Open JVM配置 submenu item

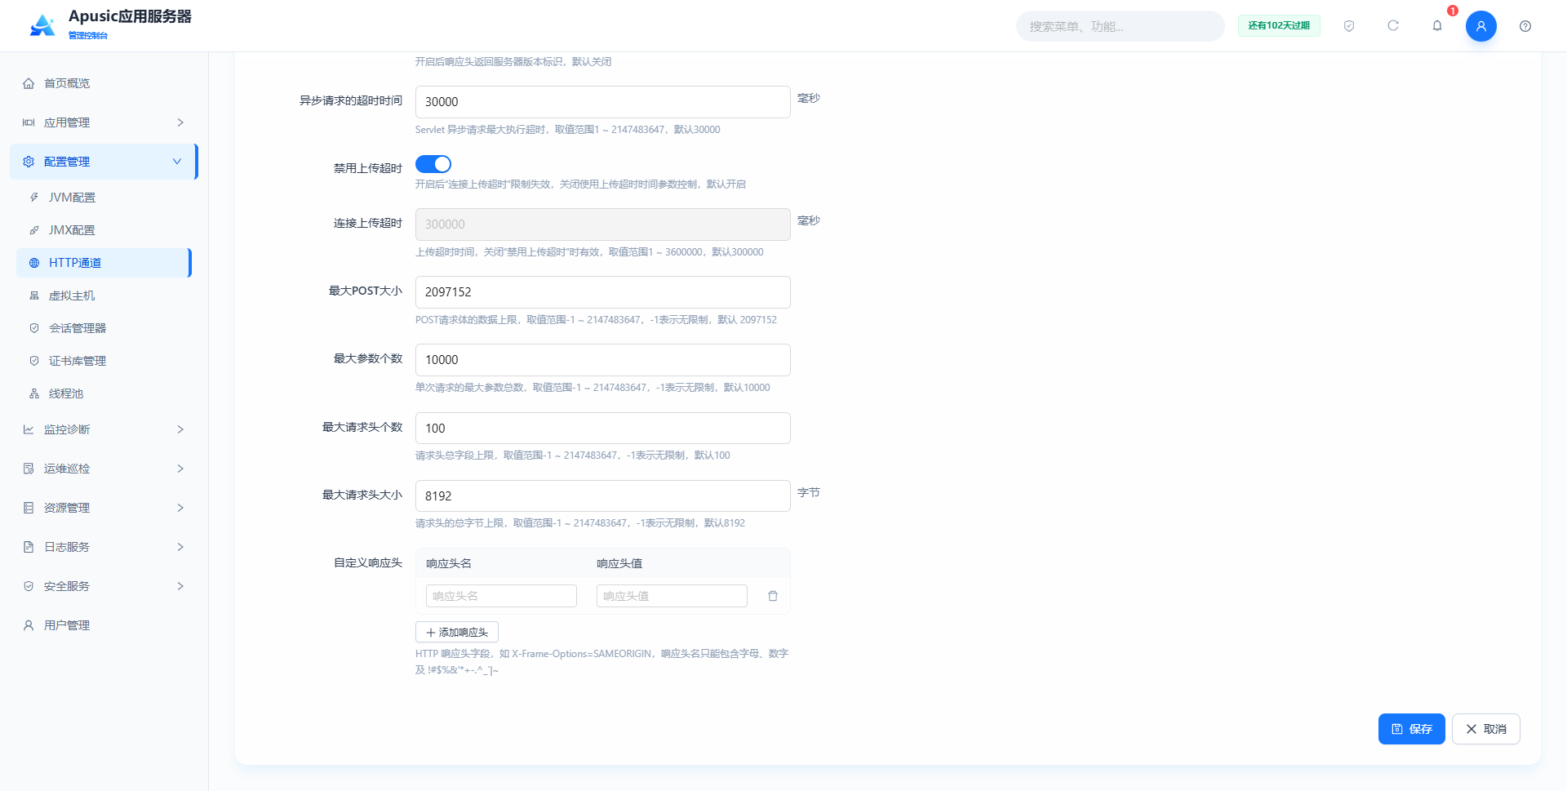coord(104,198)
